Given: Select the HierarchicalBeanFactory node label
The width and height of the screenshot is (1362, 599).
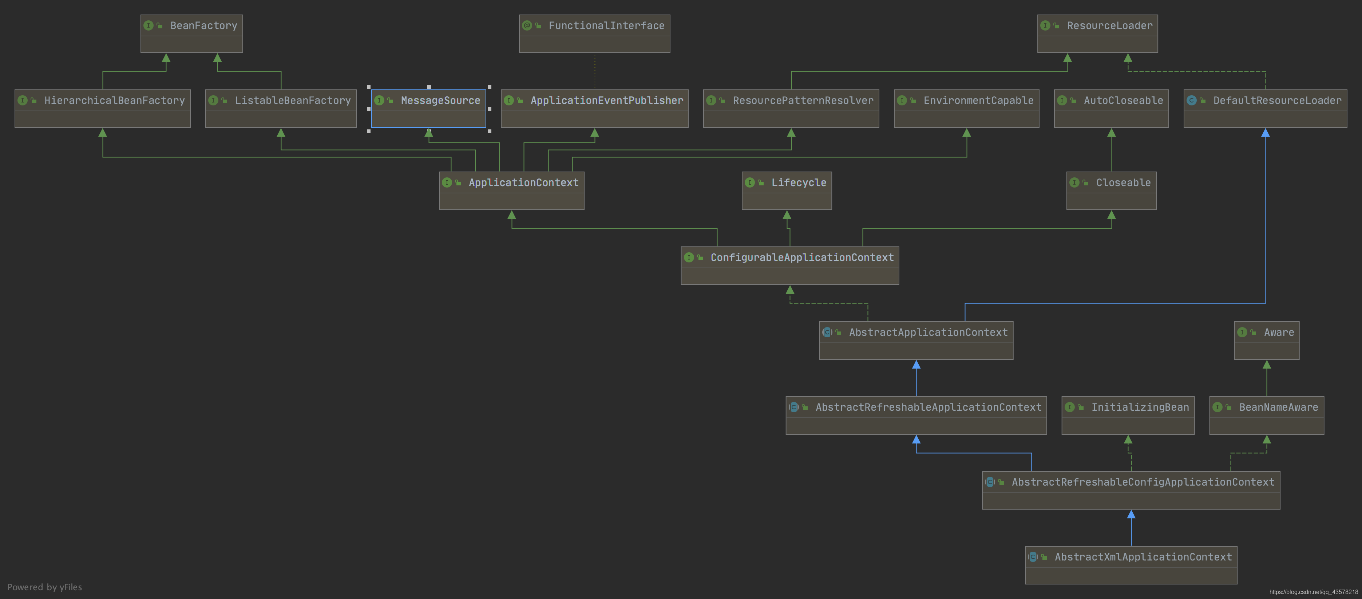Looking at the screenshot, I should (x=115, y=100).
